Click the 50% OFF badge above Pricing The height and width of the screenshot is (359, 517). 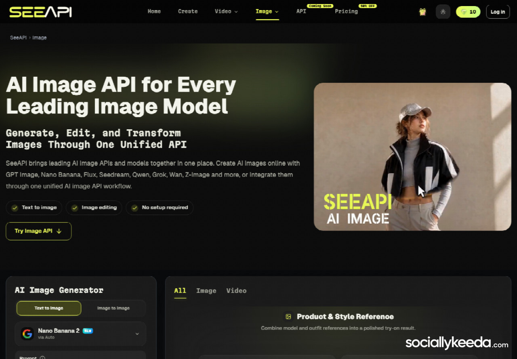pos(368,6)
